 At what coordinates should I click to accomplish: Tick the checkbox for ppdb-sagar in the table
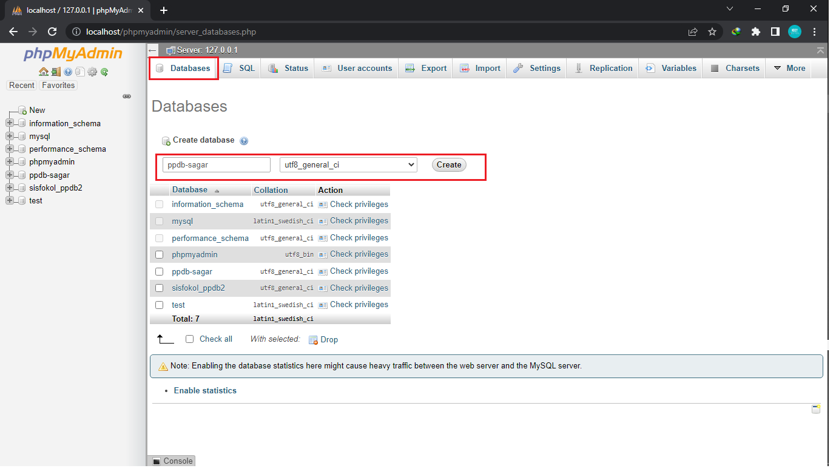[x=160, y=271]
